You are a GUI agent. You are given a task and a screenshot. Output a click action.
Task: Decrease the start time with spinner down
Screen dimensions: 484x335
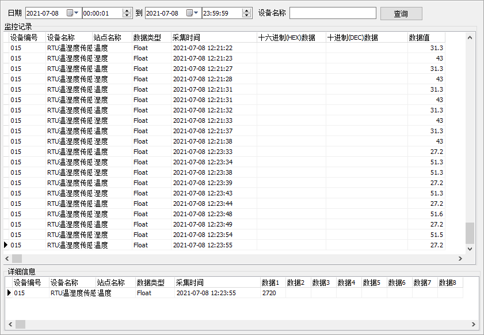point(127,15)
